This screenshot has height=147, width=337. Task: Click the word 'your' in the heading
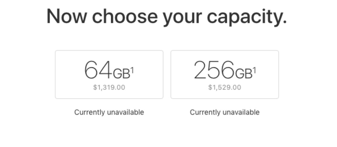(182, 16)
